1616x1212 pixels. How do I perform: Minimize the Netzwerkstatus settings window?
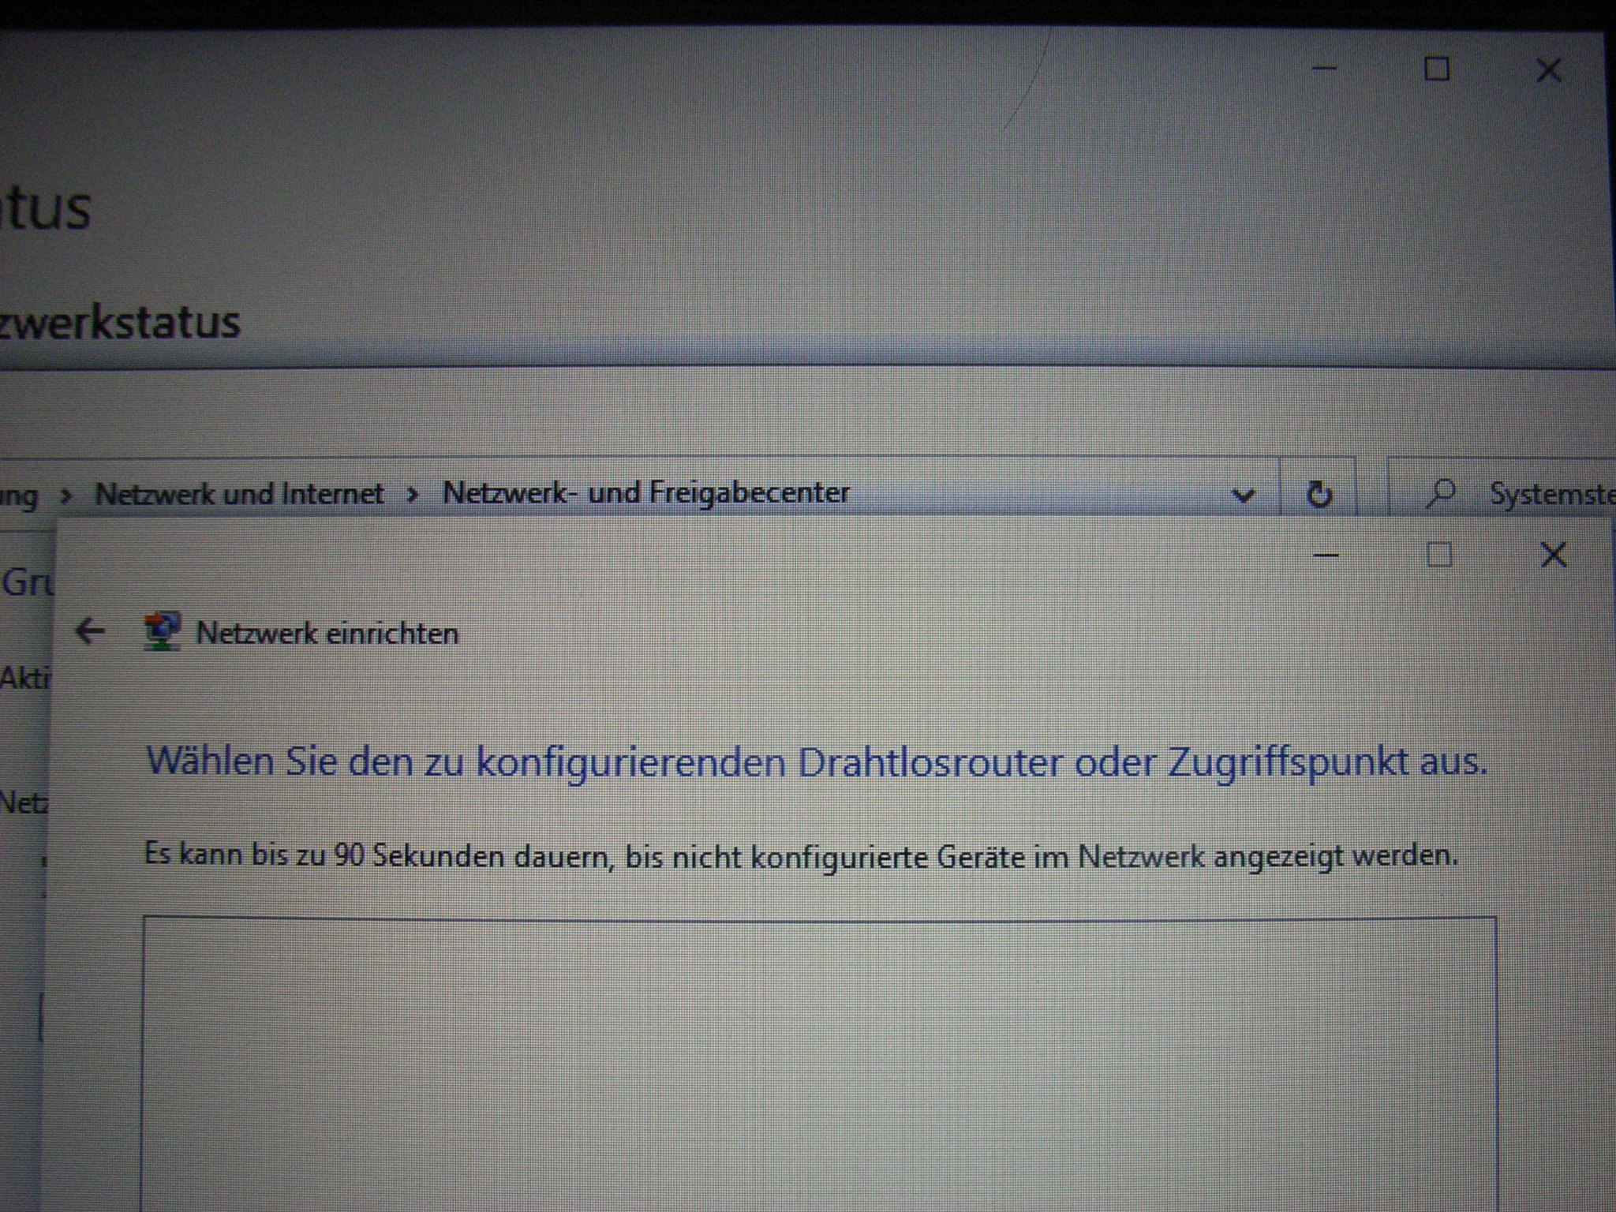click(x=1324, y=69)
